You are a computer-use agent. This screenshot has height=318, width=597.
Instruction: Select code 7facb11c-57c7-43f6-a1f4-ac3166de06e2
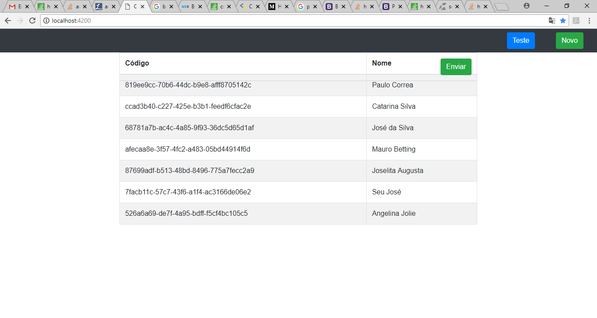[x=188, y=192]
